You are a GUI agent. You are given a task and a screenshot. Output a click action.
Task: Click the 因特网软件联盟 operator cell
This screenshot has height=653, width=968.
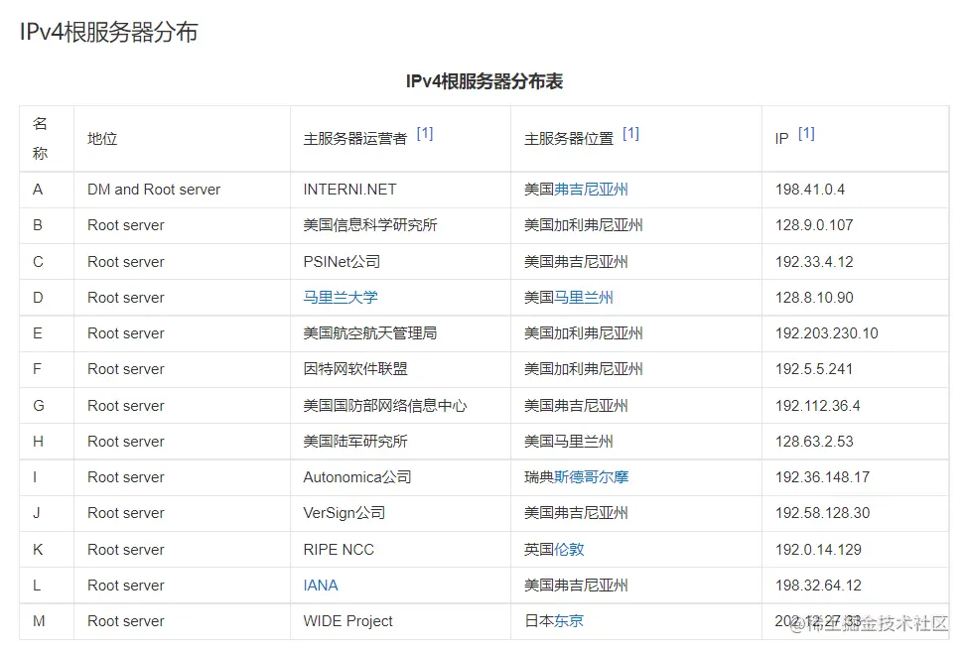pyautogui.click(x=401, y=369)
